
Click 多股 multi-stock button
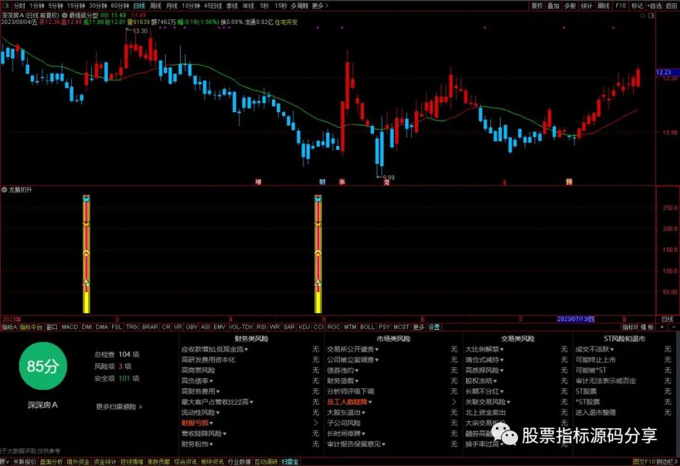pos(570,6)
